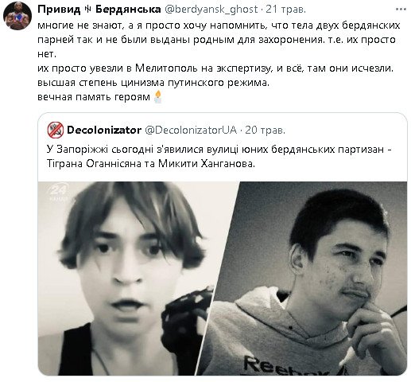This screenshot has height=382, width=411.
Task: Click the line mentioning Мелитополь на экспертизу
Action: [215, 68]
